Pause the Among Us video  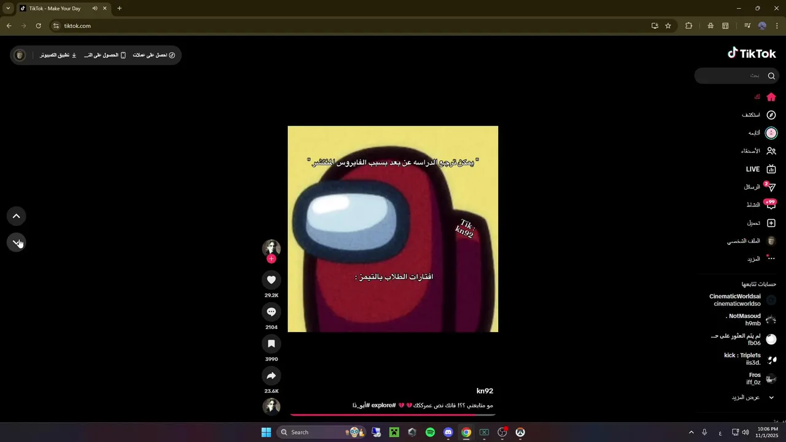[393, 229]
